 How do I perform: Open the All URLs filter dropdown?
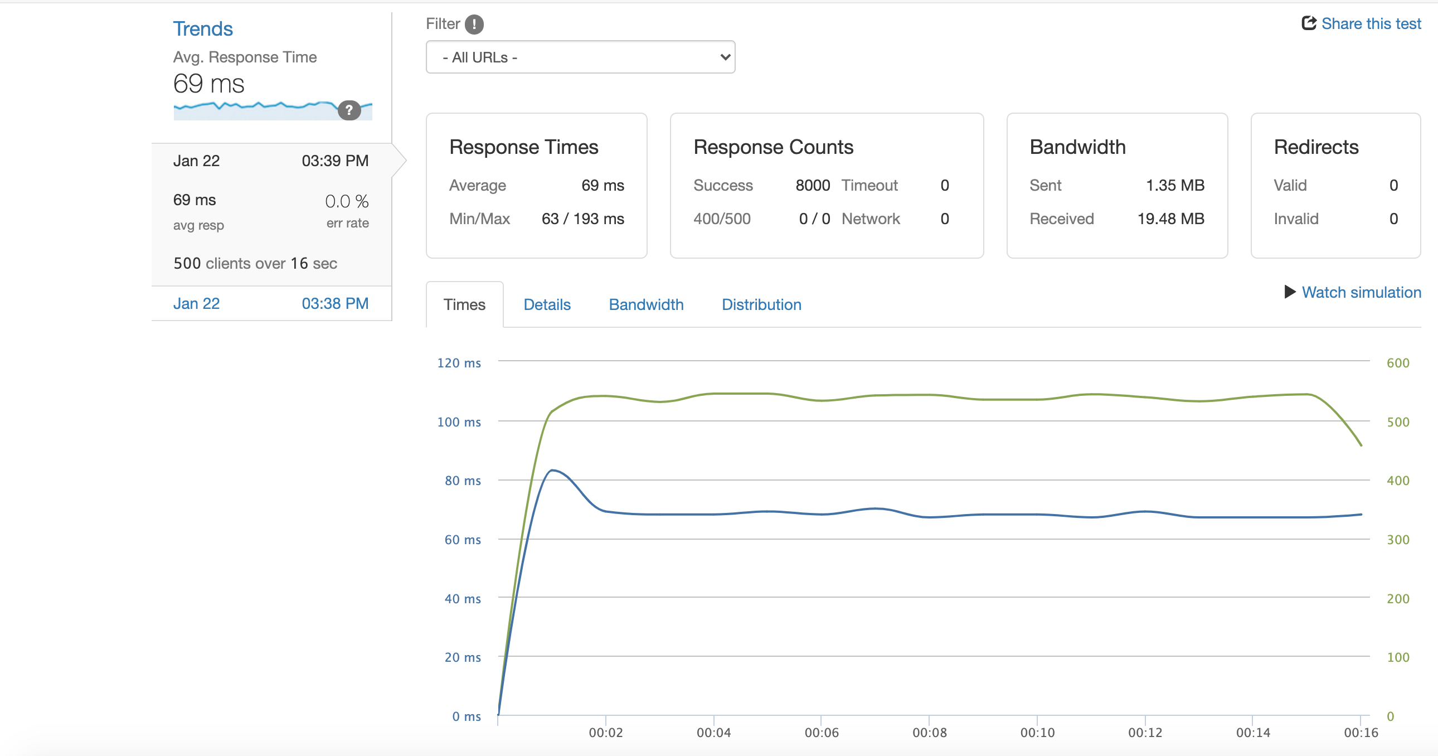click(580, 57)
